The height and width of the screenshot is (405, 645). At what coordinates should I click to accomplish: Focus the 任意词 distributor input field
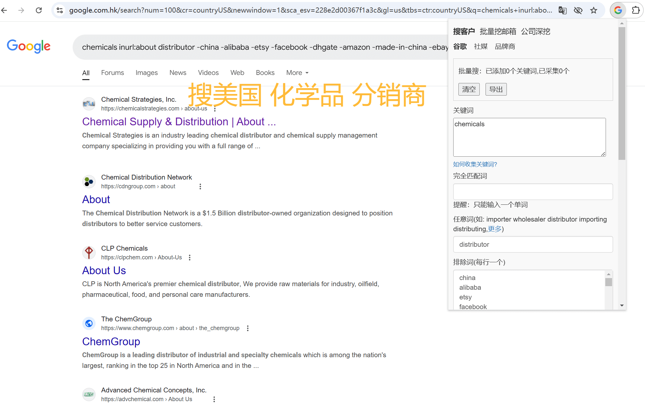click(533, 244)
